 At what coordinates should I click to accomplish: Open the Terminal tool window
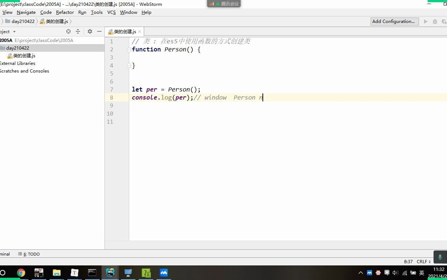click(5, 254)
